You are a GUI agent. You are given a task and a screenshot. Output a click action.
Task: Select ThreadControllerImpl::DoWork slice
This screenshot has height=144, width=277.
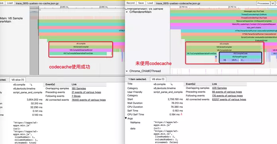[x=224, y=15]
